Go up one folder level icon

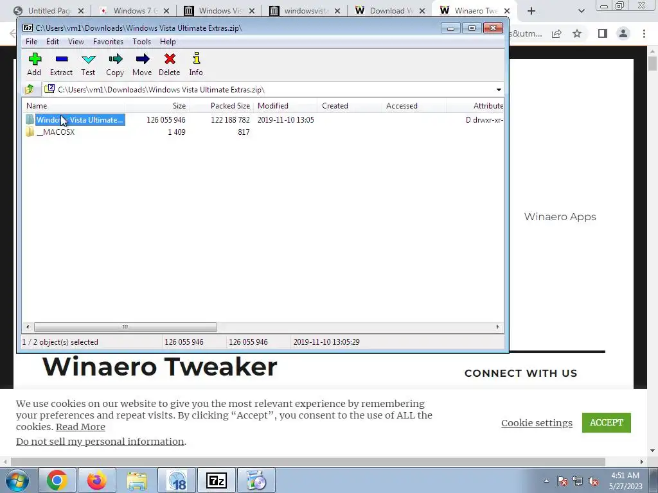30,89
